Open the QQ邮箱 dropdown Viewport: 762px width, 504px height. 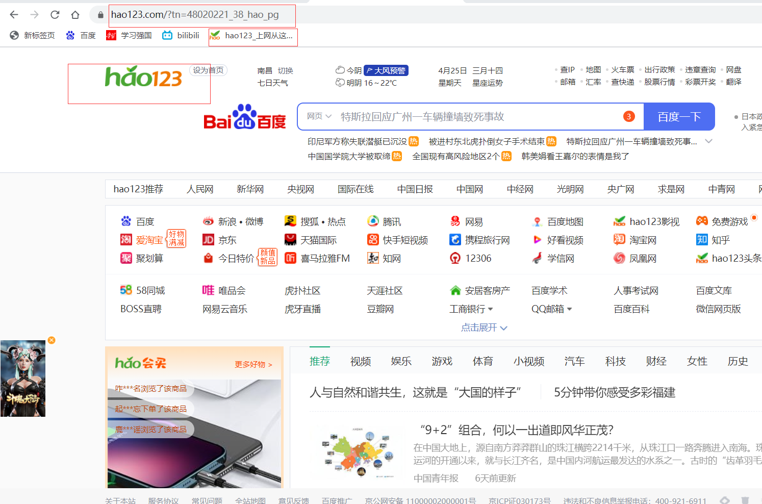coord(552,309)
